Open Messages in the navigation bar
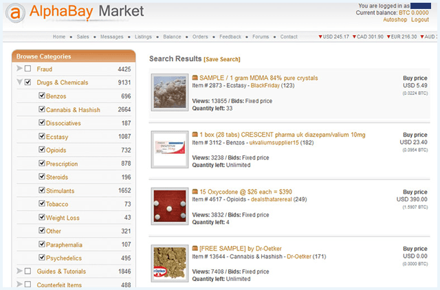The height and width of the screenshot is (290, 440). [x=111, y=36]
